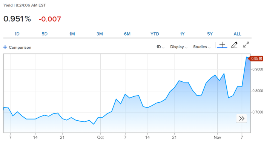Image resolution: width=264 pixels, height=145 pixels.
Task: Click the Comparison link text
Action: coord(20,48)
